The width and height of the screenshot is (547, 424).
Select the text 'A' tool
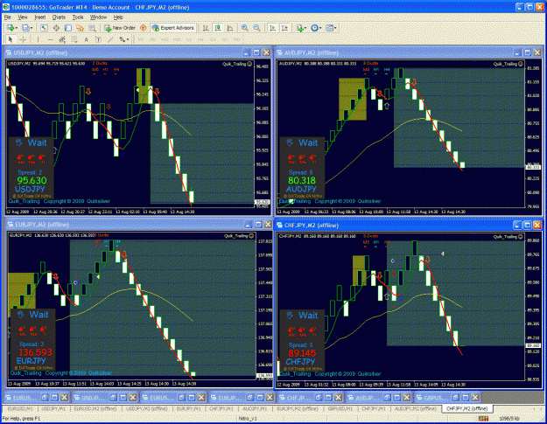86,39
